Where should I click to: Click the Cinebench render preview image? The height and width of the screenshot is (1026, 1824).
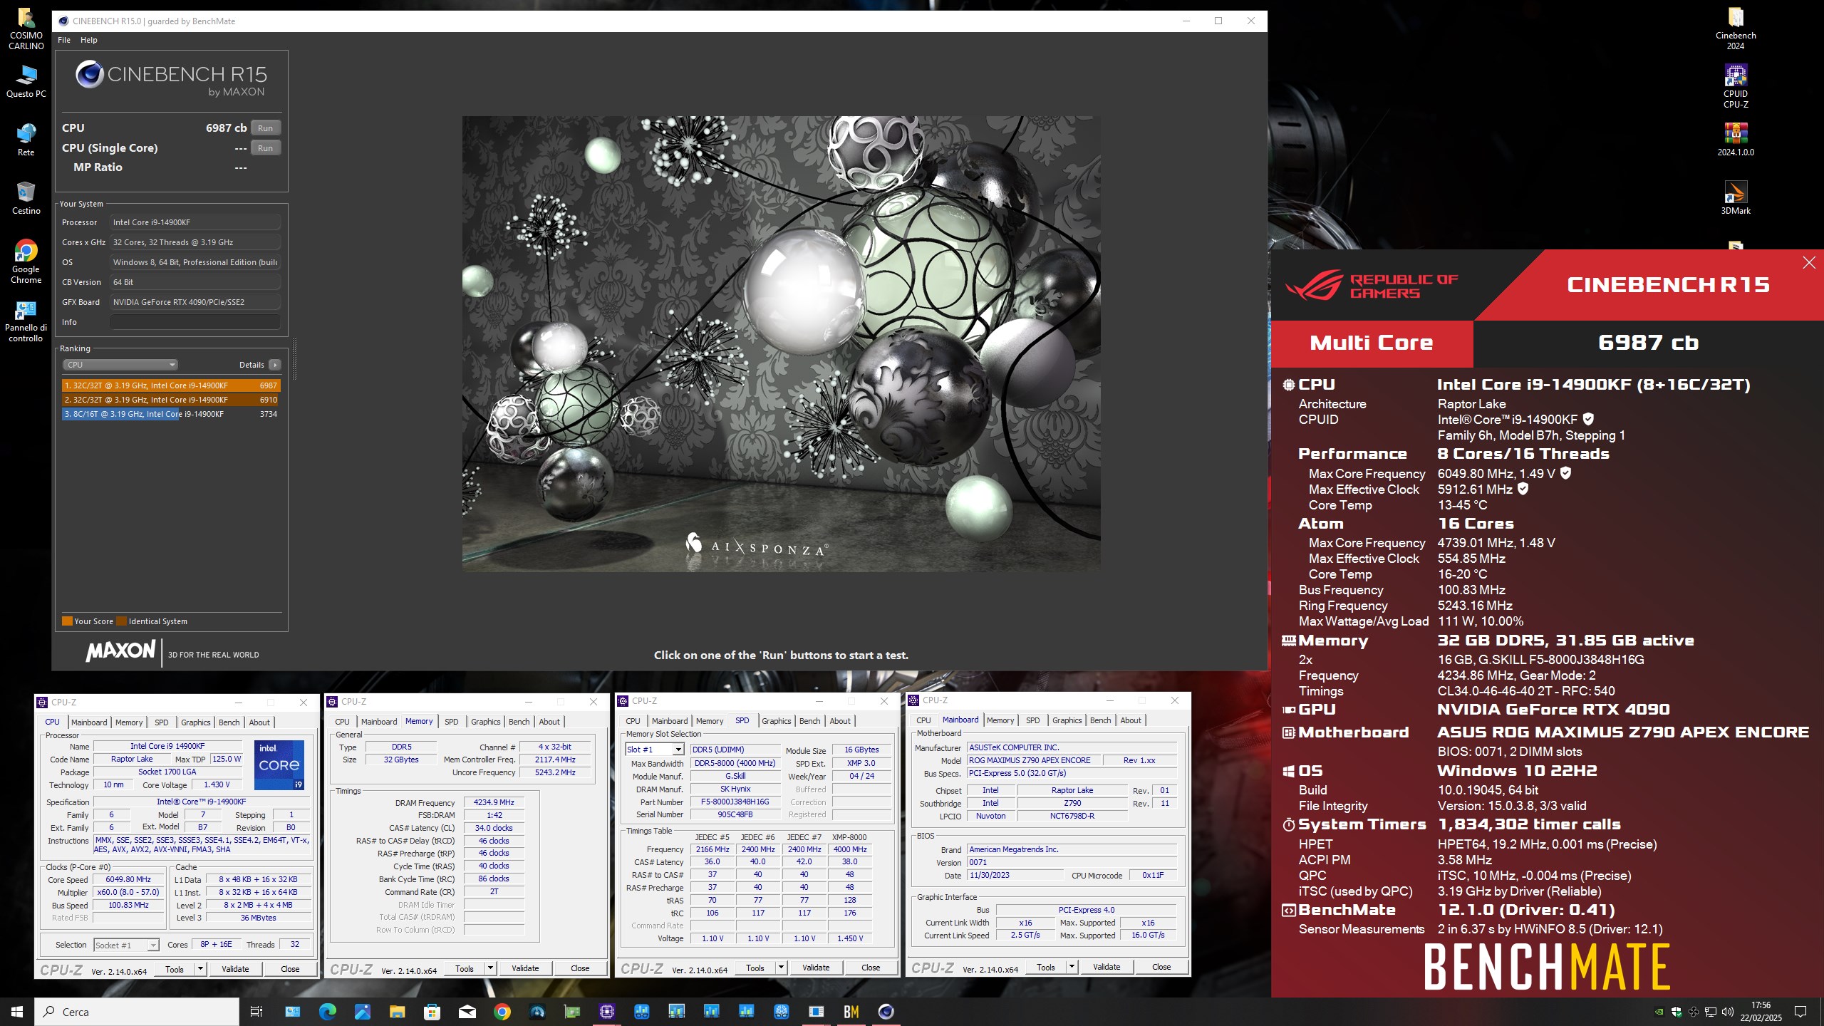click(781, 343)
